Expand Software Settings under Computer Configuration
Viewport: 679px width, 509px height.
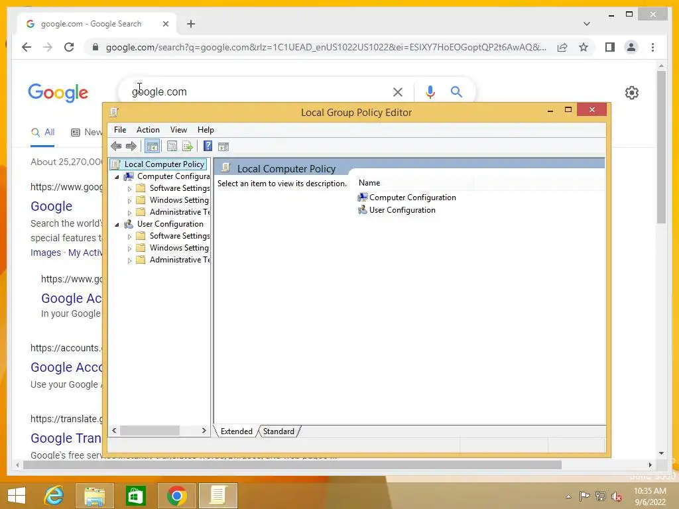129,189
